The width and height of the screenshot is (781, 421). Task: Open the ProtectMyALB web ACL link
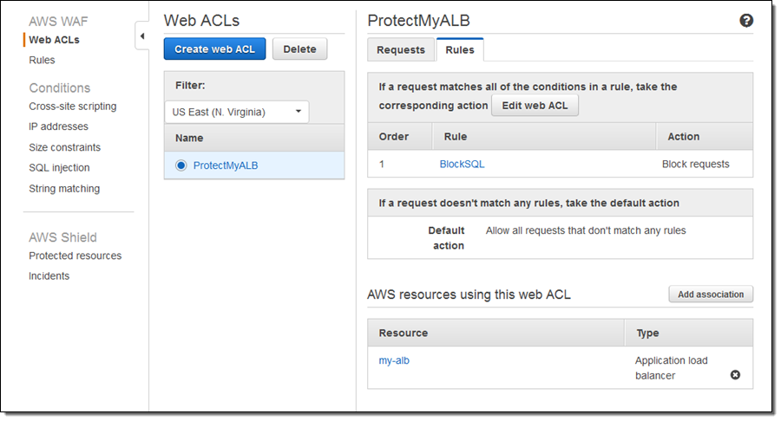[226, 165]
